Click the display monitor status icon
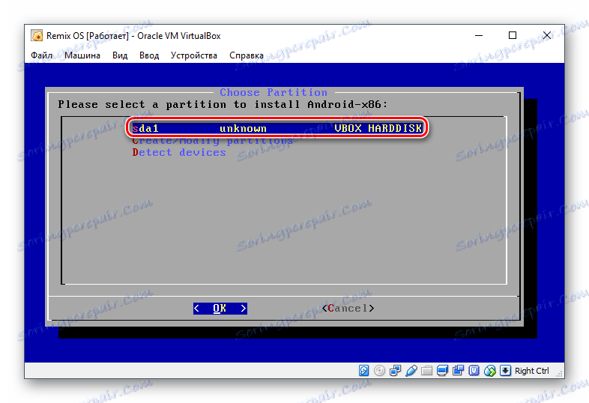The image size is (589, 403). [443, 371]
